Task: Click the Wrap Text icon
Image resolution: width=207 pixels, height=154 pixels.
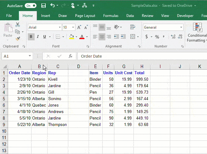Action: pyautogui.click(x=133, y=27)
